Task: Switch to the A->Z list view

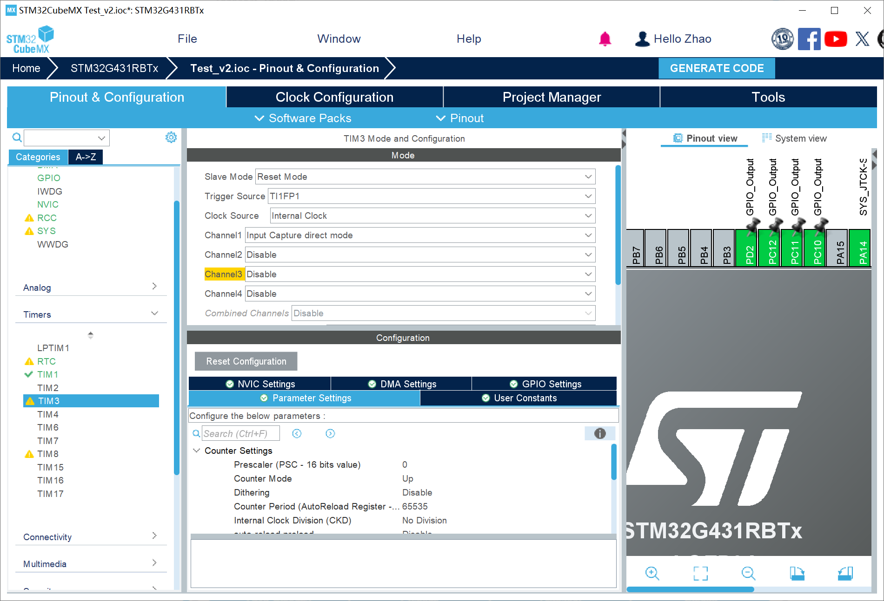Action: pos(86,157)
